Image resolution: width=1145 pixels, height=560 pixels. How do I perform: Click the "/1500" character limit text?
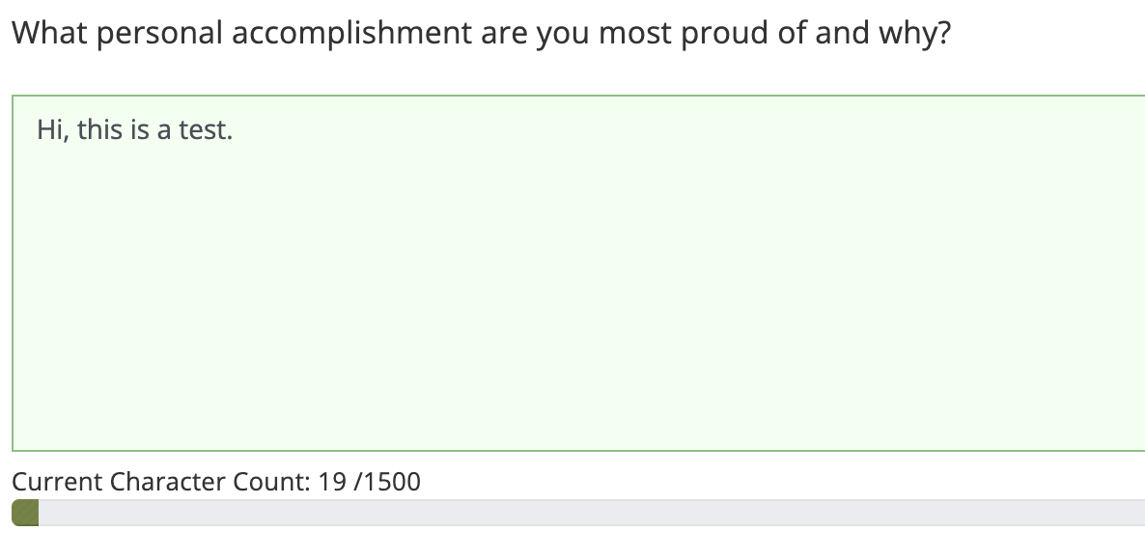tap(388, 481)
